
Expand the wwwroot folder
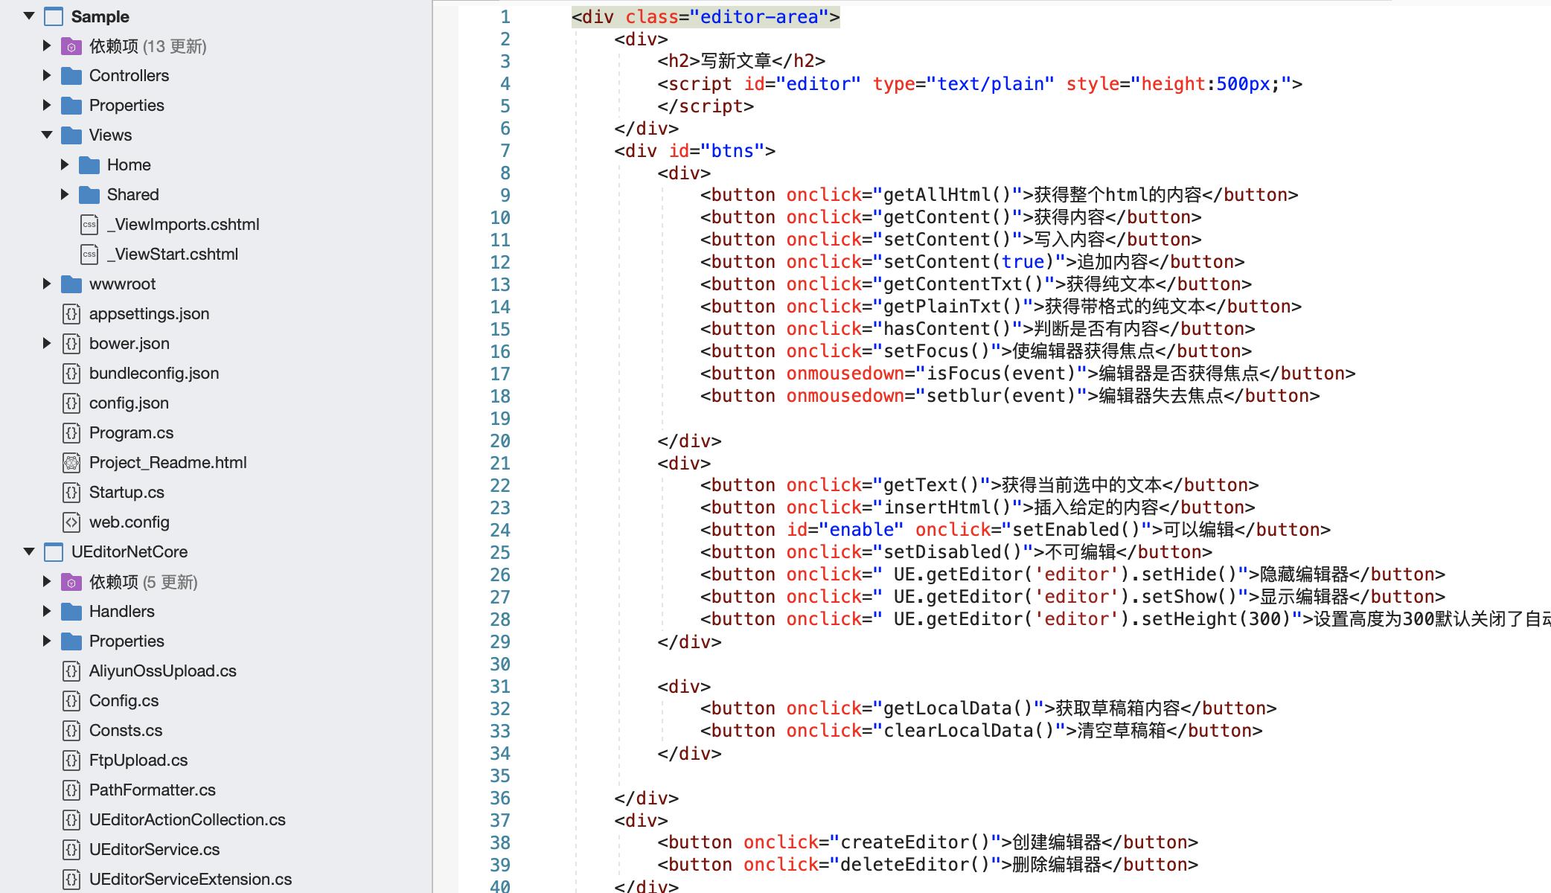pyautogui.click(x=47, y=284)
